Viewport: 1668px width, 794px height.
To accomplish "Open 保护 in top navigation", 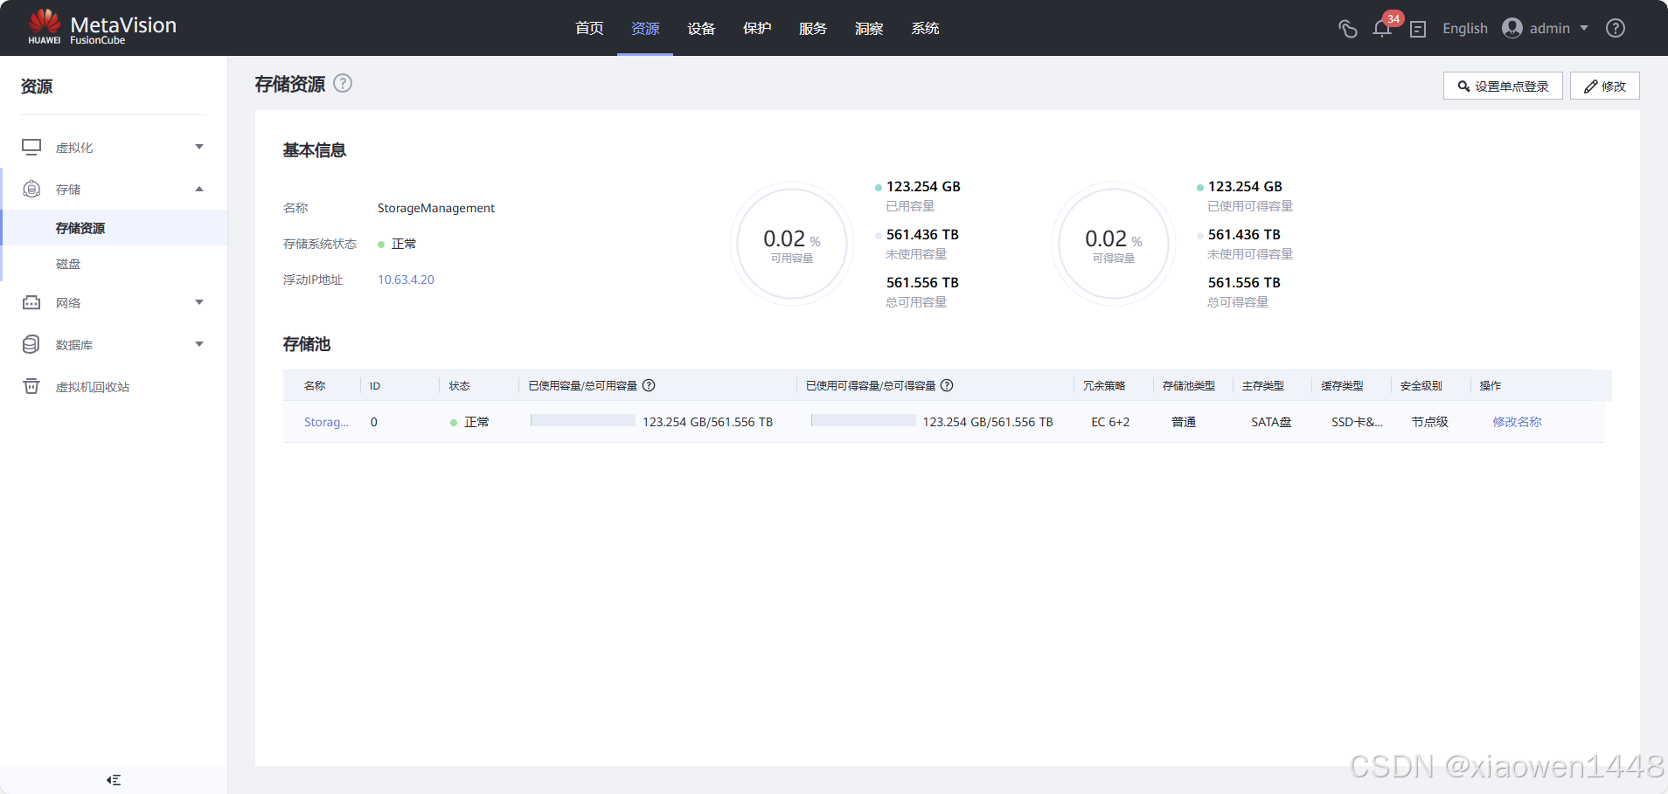I will [757, 28].
